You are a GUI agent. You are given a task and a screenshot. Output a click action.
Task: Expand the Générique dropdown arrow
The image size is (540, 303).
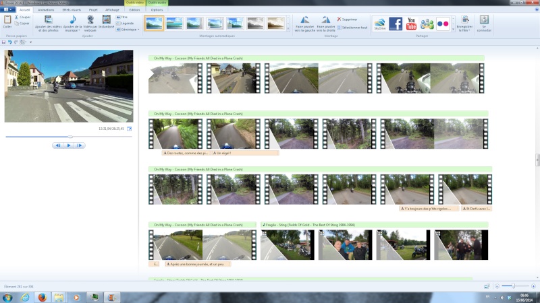[x=138, y=30]
